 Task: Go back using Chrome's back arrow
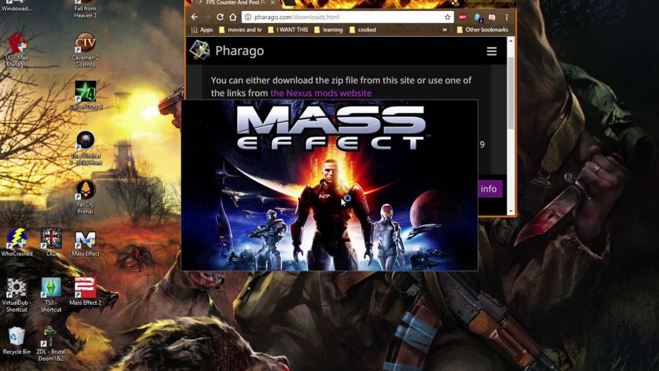pyautogui.click(x=194, y=17)
